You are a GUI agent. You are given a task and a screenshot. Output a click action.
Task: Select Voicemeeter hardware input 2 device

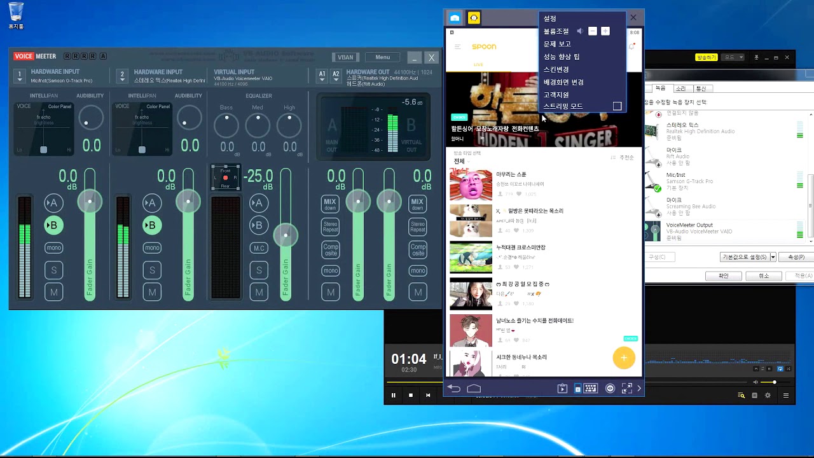123,76
